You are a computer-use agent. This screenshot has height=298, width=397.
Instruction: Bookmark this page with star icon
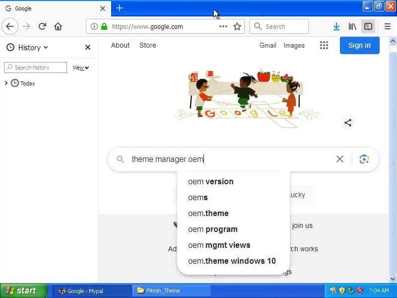click(237, 26)
